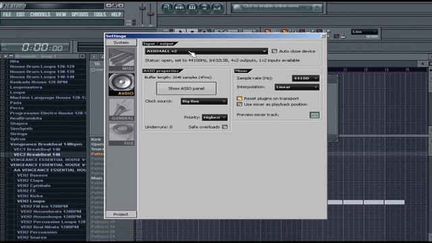The width and height of the screenshot is (432, 243).
Task: Select the VEH2 Snares folder
Action: click(32, 237)
